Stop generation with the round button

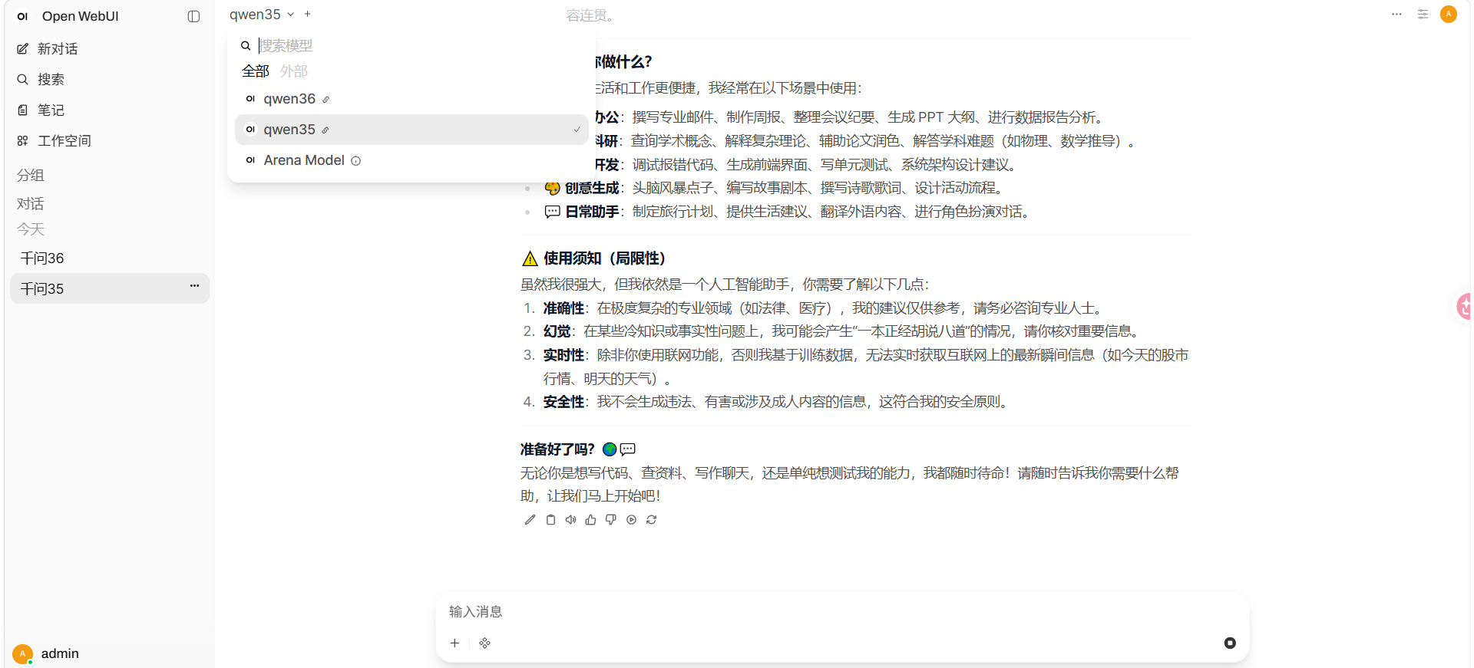coord(1230,643)
